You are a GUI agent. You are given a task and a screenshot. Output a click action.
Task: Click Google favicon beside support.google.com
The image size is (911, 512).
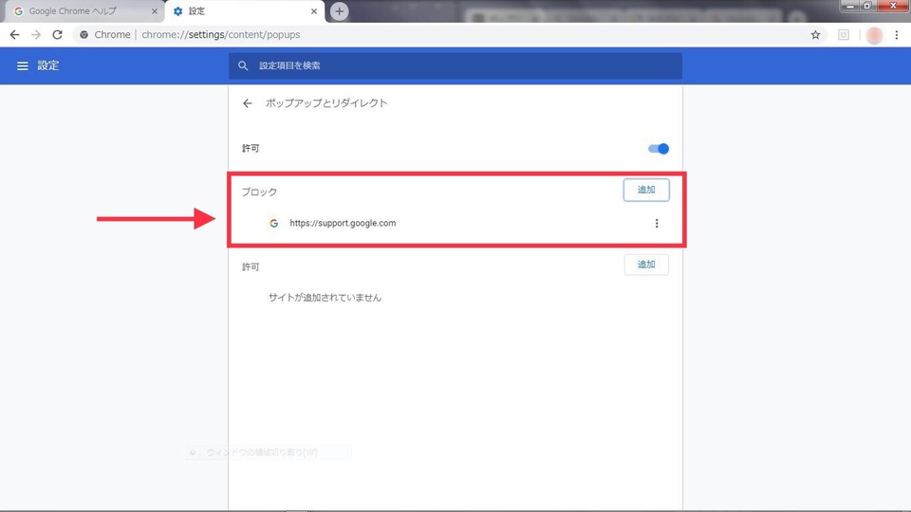273,223
